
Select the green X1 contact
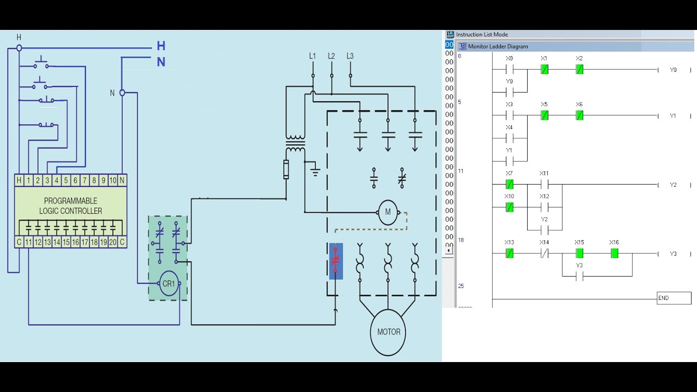pos(544,70)
